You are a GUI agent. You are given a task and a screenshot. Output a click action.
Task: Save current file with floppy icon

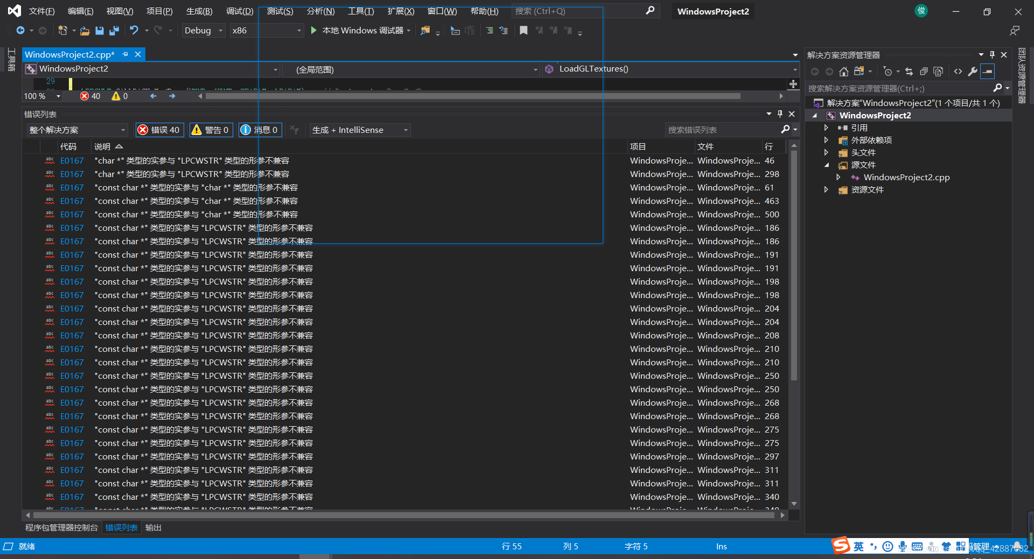pyautogui.click(x=100, y=31)
